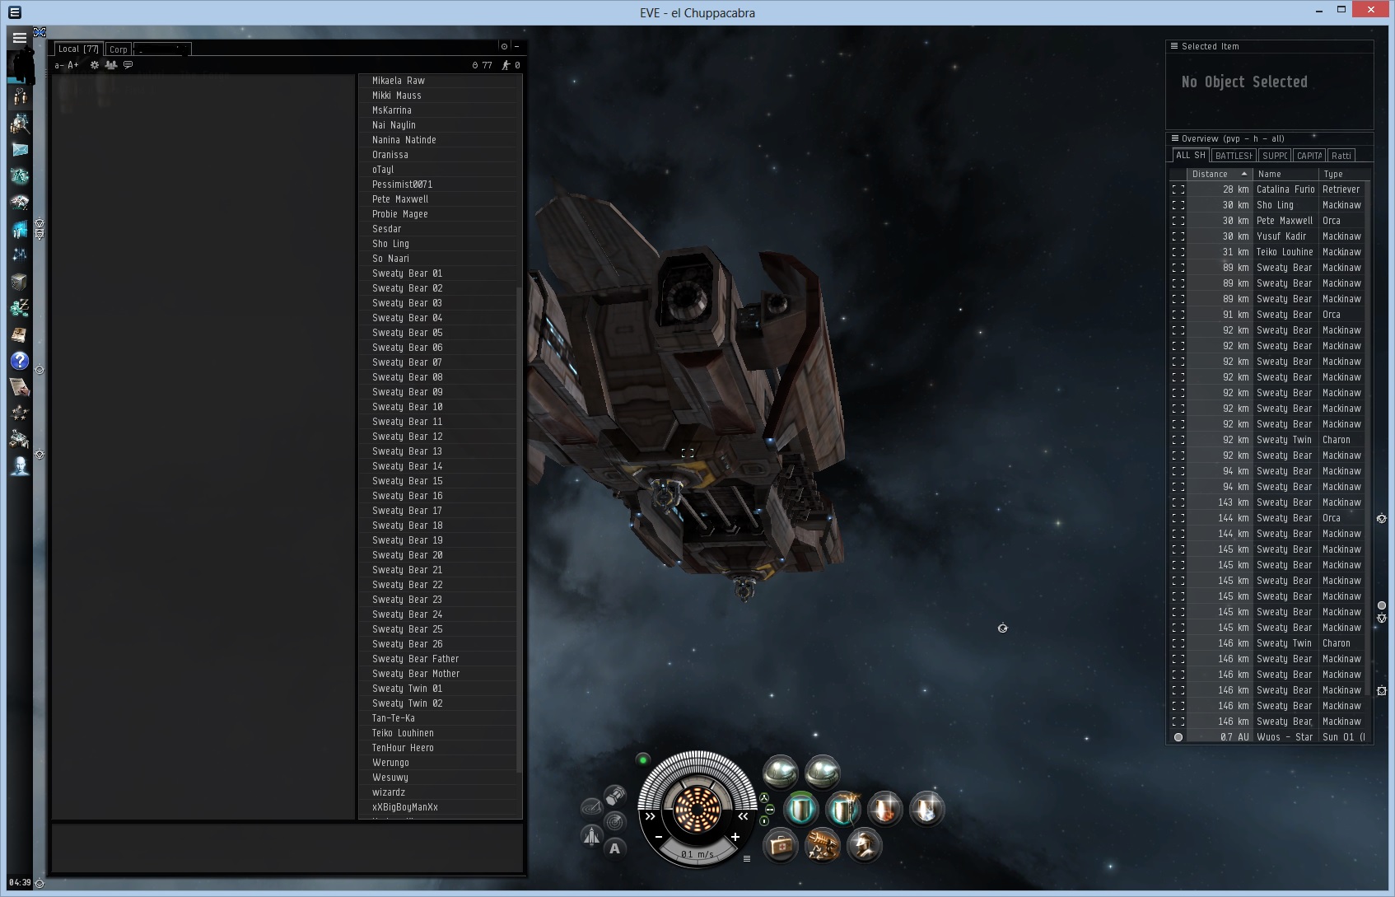
Task: Increase ship speed with plus button
Action: [x=735, y=837]
